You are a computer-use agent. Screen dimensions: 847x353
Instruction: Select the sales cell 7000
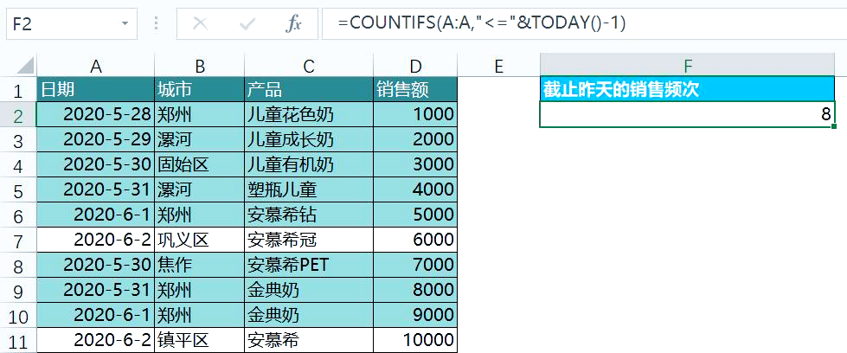click(415, 266)
